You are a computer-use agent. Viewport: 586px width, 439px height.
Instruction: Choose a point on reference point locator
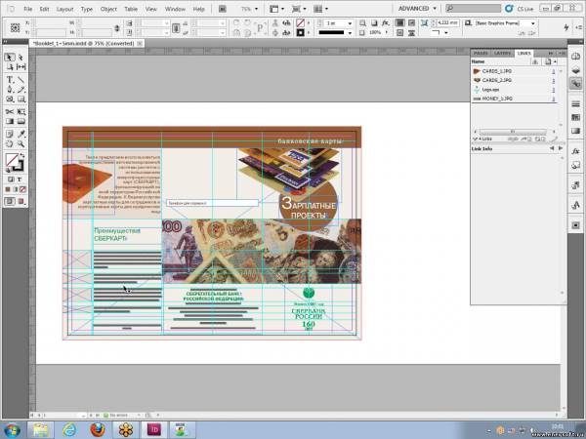pyautogui.click(x=15, y=27)
